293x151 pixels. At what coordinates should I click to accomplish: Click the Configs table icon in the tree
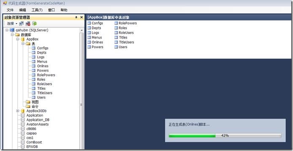(33, 48)
